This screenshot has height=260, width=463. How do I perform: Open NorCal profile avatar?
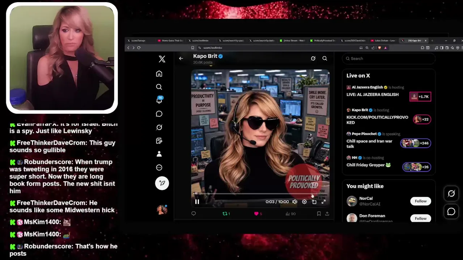[352, 201]
